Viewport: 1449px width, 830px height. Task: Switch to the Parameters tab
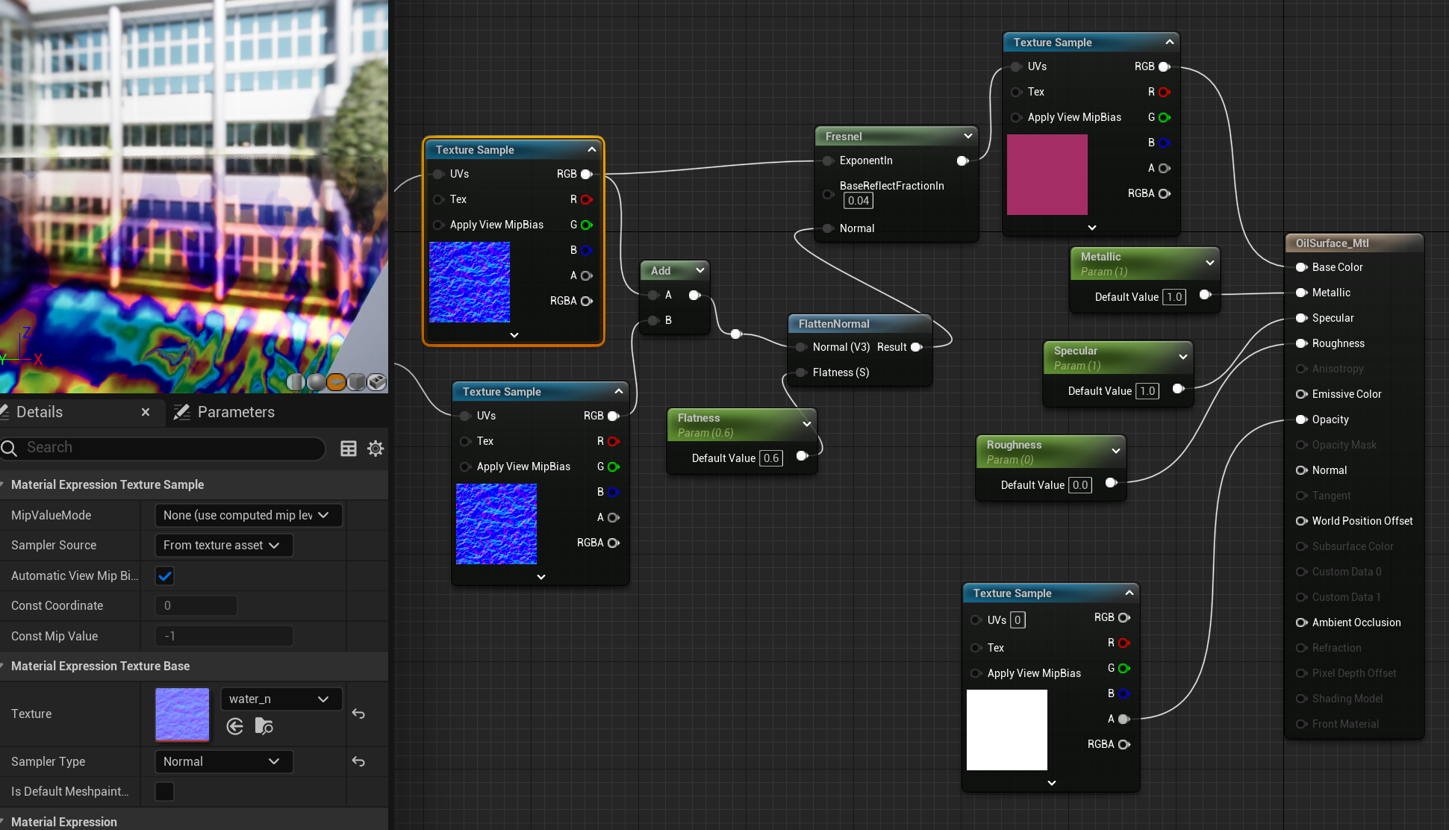235,412
